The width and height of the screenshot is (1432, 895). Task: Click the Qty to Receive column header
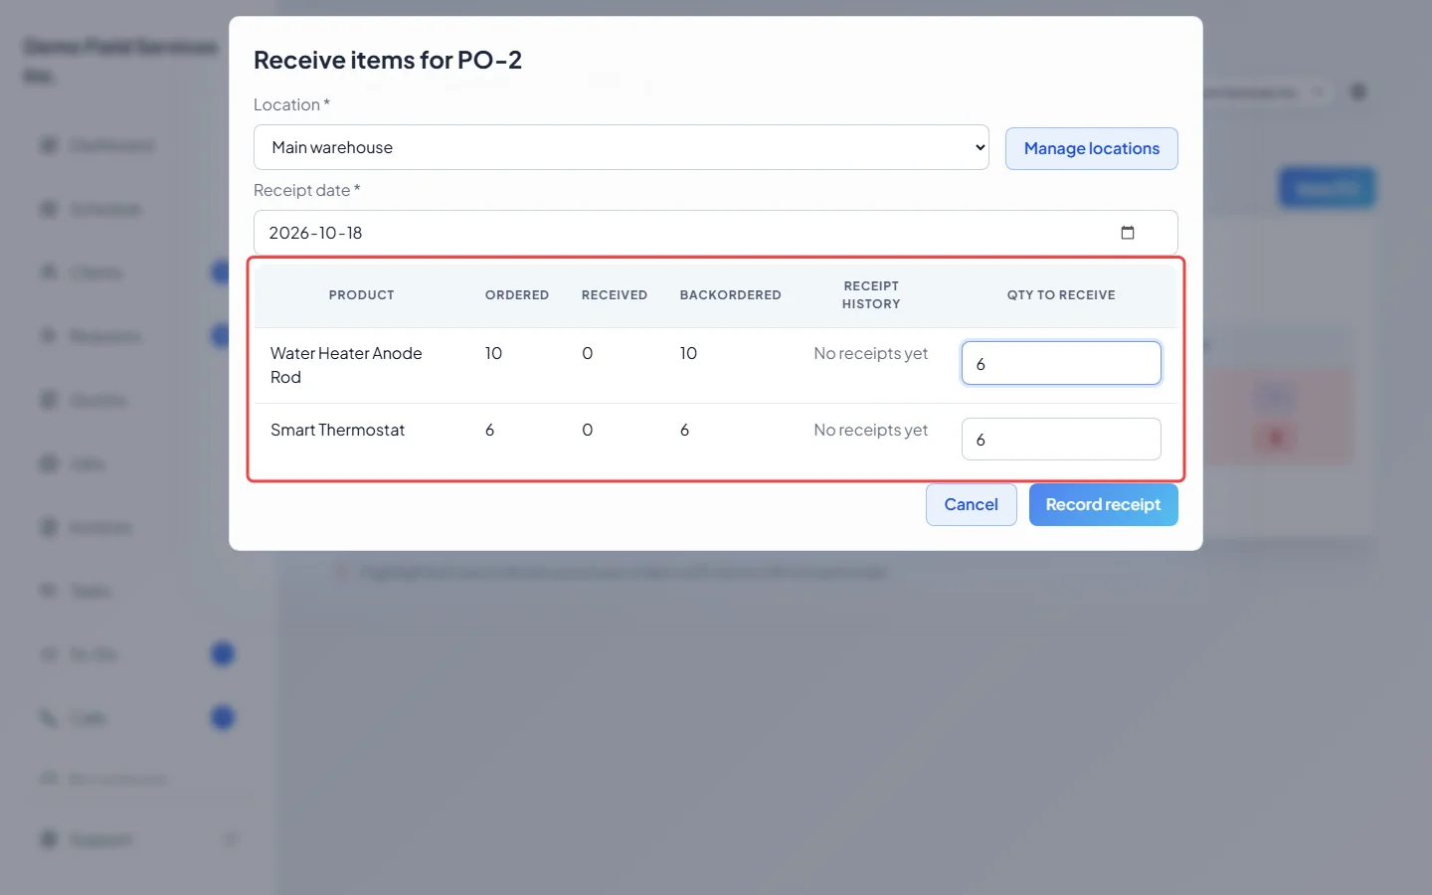(1061, 295)
